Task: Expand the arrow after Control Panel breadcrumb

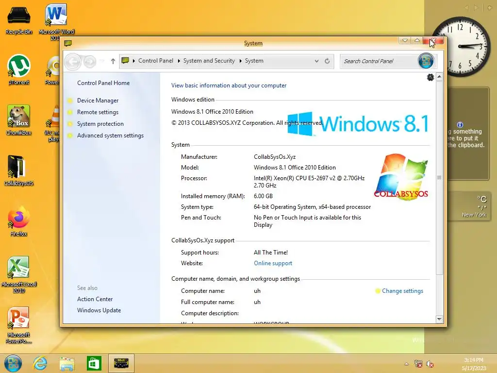Action: pos(179,61)
